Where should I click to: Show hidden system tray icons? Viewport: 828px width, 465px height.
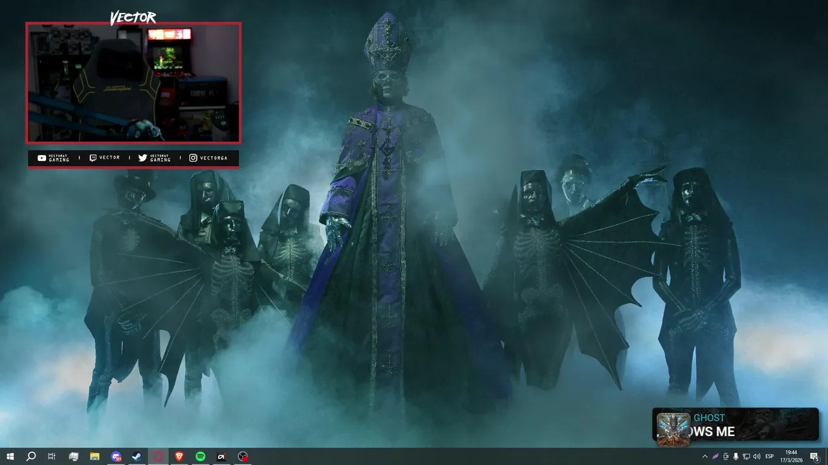[x=705, y=457]
